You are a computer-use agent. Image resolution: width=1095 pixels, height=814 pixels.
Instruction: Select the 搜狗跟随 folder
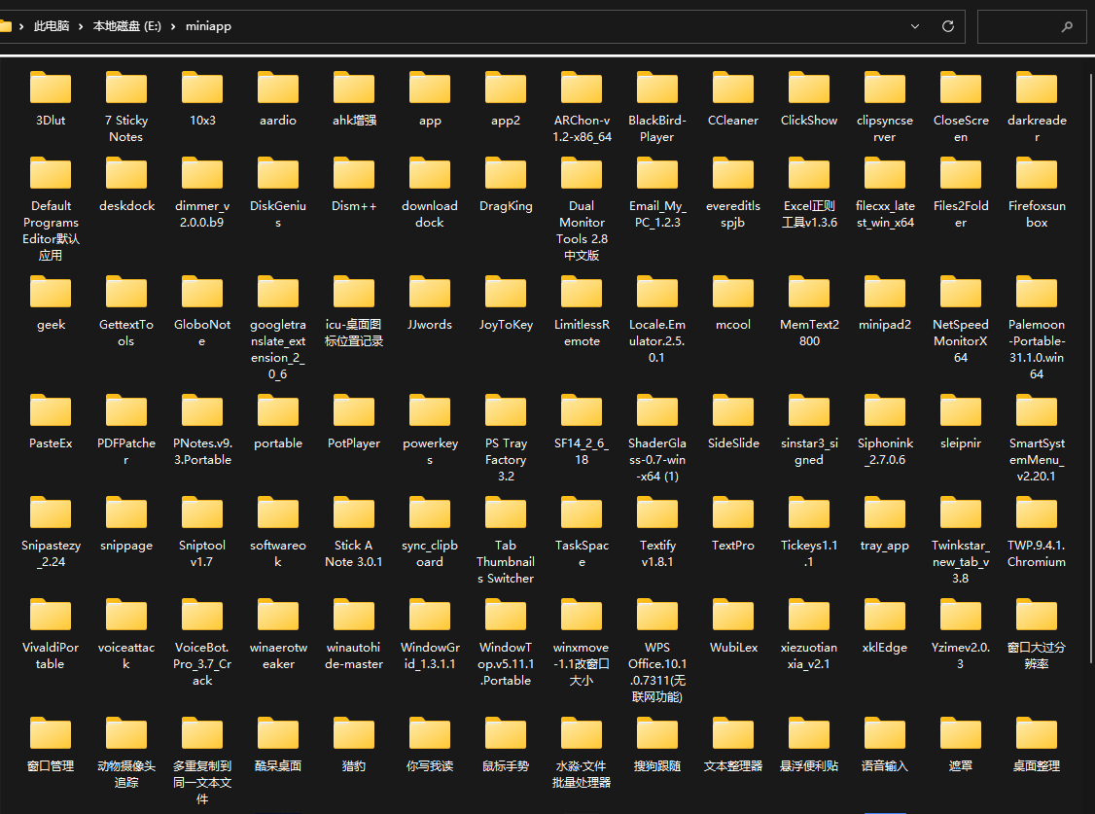[657, 734]
